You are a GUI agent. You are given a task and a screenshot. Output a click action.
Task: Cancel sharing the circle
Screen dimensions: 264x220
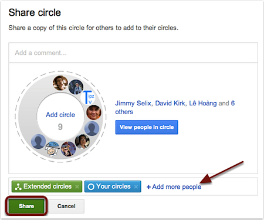66,206
